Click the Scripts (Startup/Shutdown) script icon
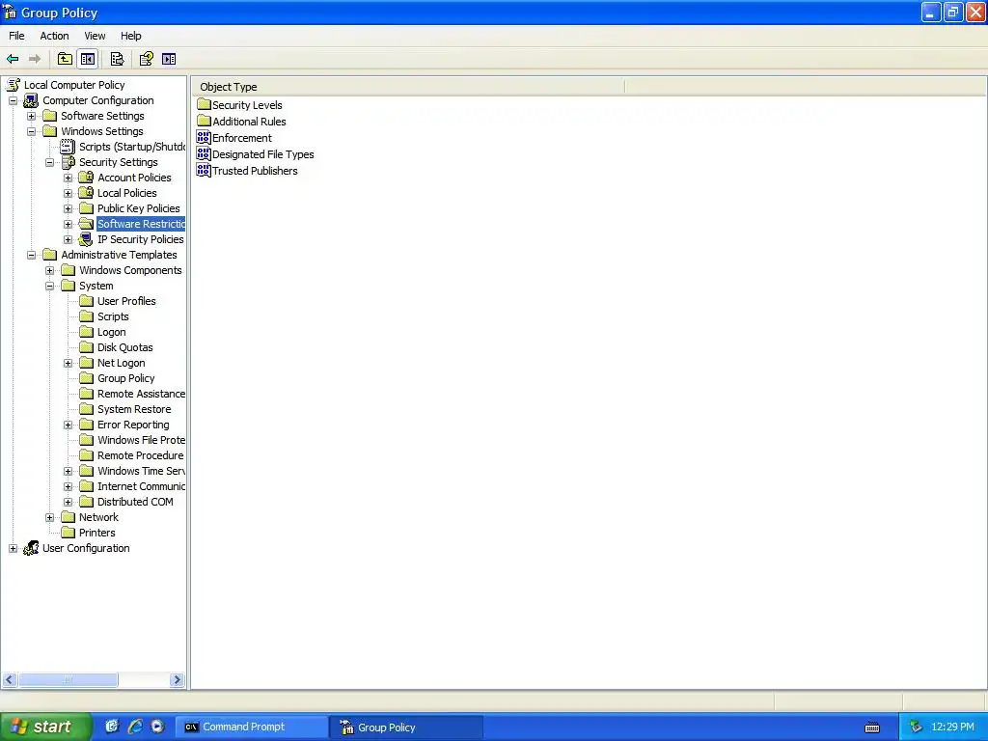This screenshot has width=988, height=741. click(68, 147)
